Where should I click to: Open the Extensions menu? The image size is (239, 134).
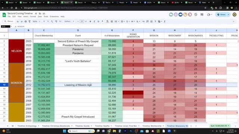click(x=54, y=16)
